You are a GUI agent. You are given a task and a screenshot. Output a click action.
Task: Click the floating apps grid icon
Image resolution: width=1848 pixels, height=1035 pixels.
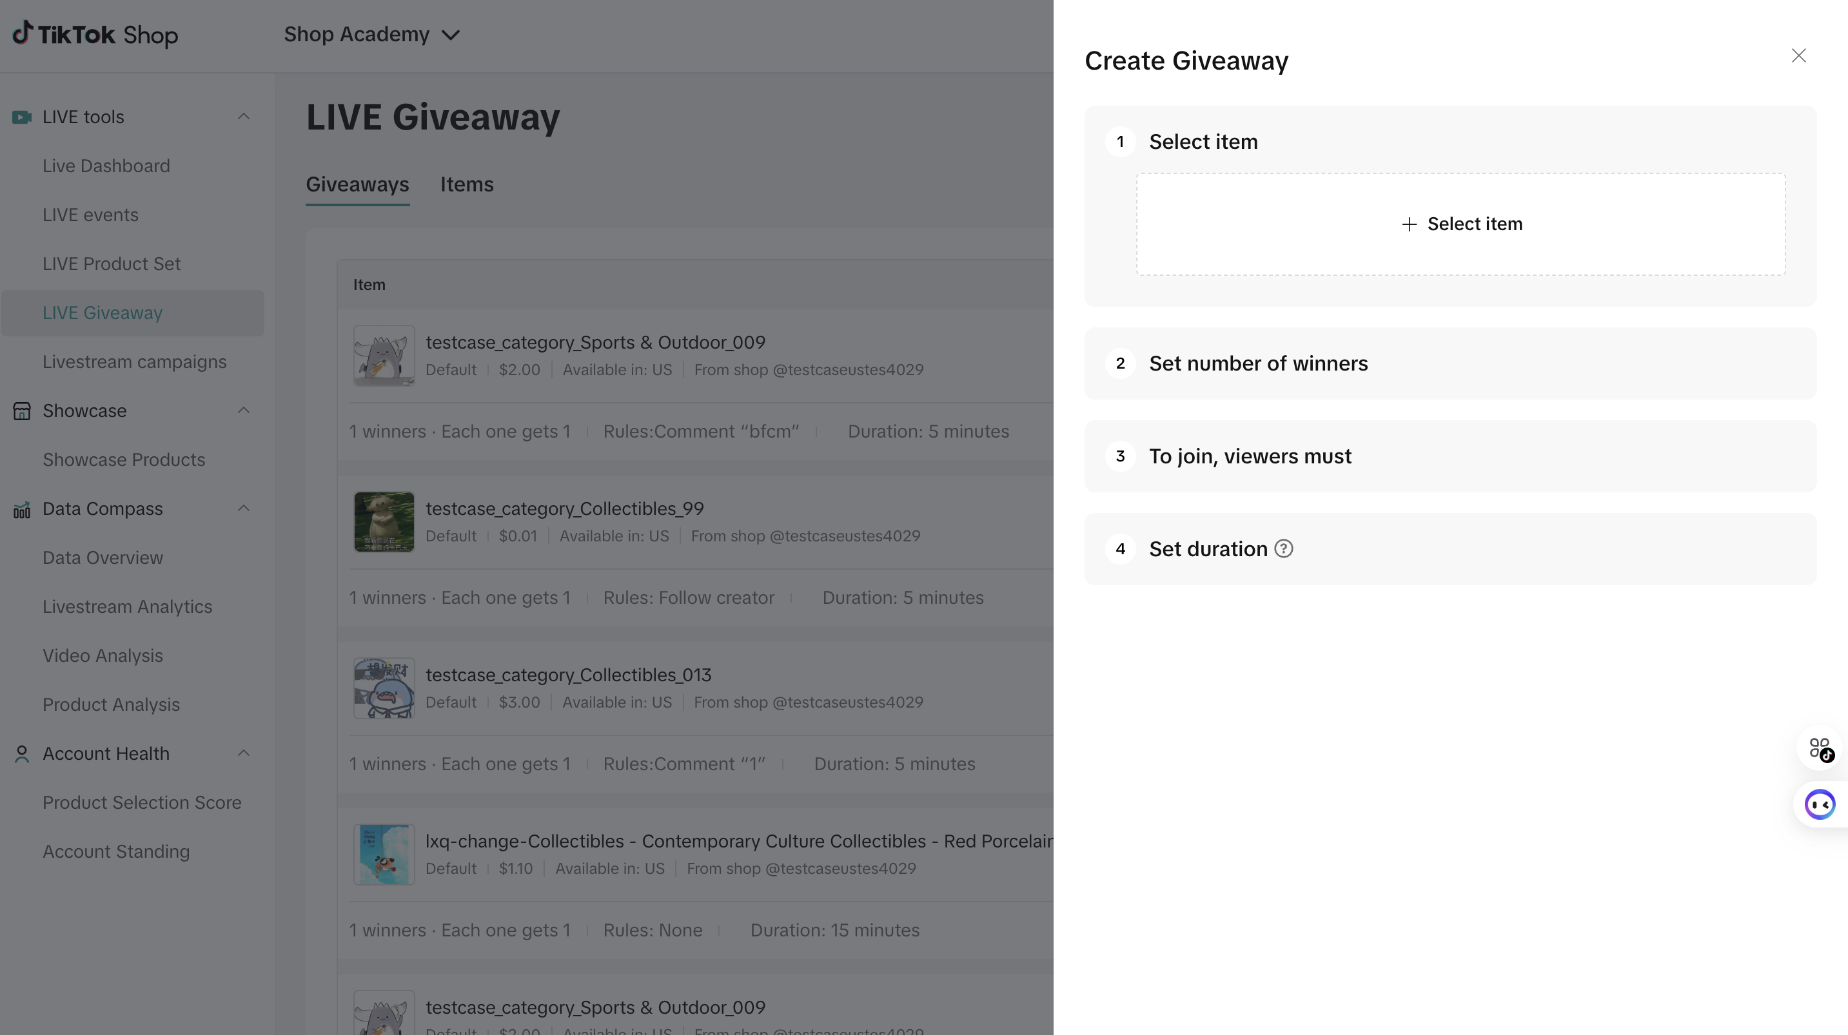1820,749
